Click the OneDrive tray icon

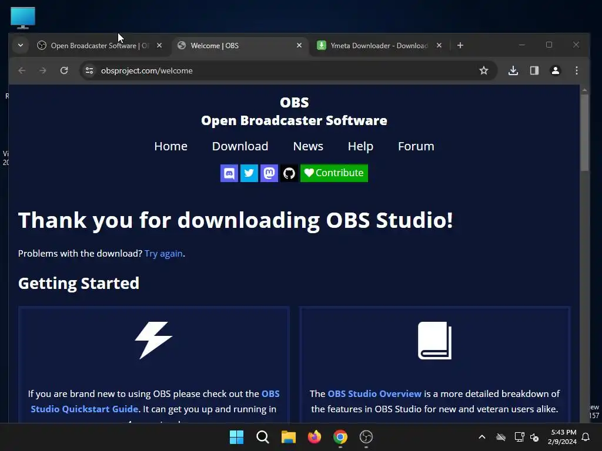tap(501, 437)
